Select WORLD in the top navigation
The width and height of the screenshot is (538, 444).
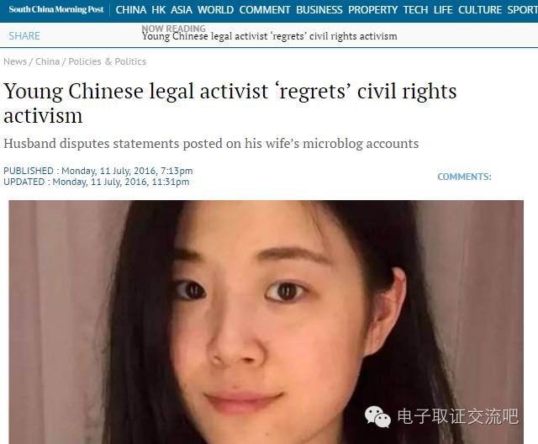pyautogui.click(x=215, y=10)
